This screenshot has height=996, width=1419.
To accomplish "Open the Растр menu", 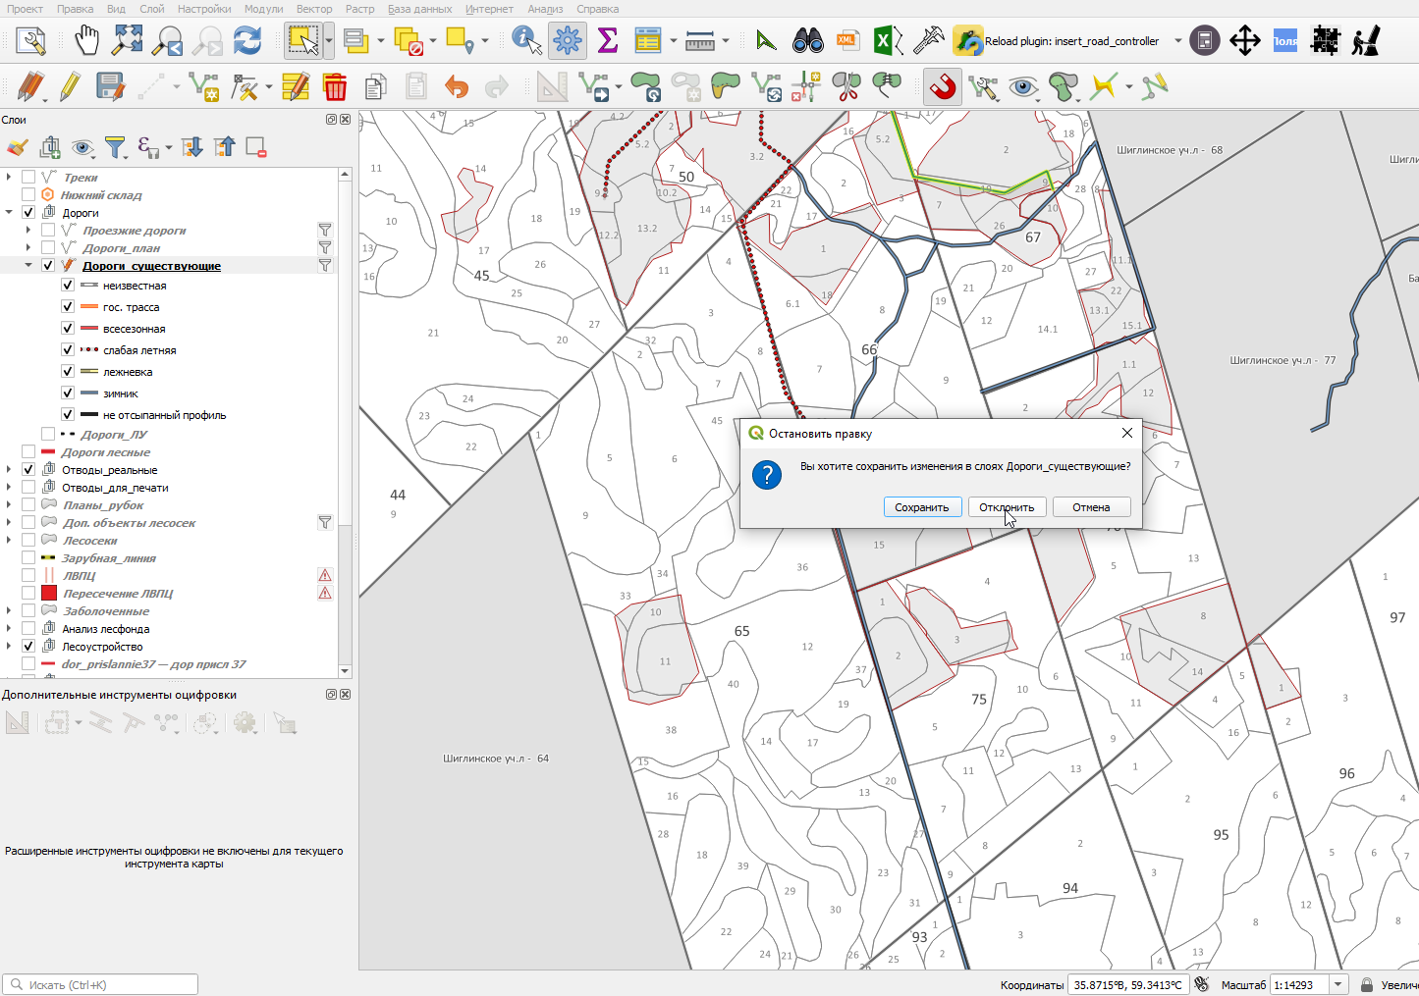I will click(x=360, y=9).
